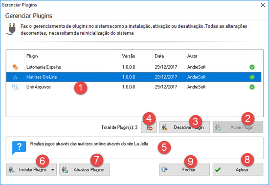The height and width of the screenshot is (185, 269).
Task: Click the Total de Plugin(s): 3 label
Action: coord(119,127)
